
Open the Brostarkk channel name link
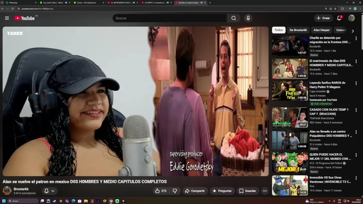click(x=21, y=189)
